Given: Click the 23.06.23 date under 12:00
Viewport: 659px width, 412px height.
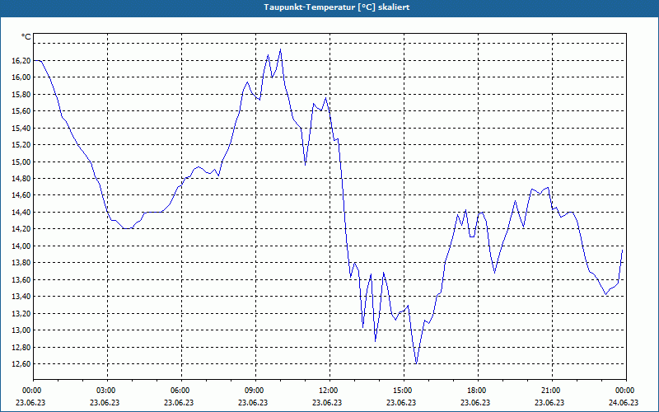Looking at the screenshot, I should coord(327,402).
